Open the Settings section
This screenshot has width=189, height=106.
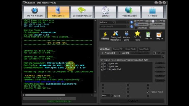pos(105,12)
